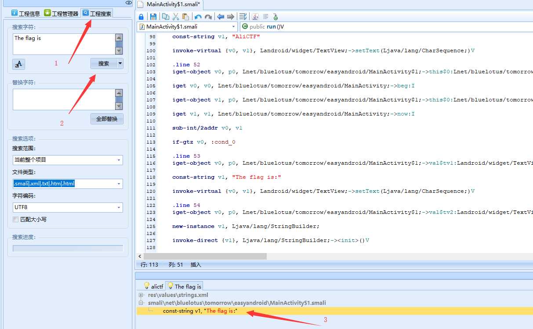Click the sub-int/2addr v0, v1 line
The height and width of the screenshot is (329, 533).
(x=207, y=128)
